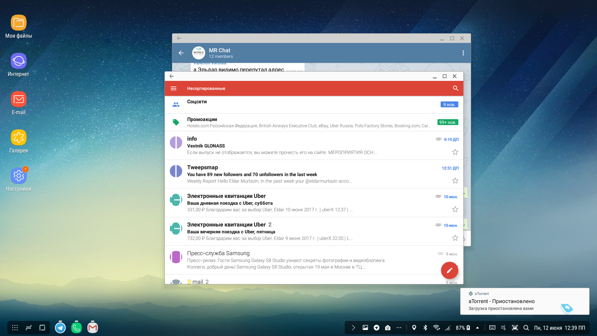The width and height of the screenshot is (597, 336).
Task: Open Настройки settings from desktop
Action: point(19,180)
